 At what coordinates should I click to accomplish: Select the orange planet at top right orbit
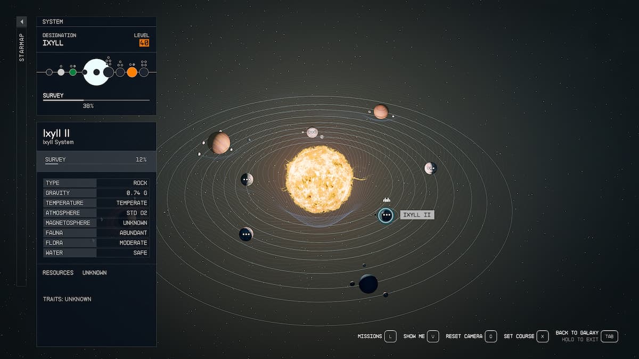click(381, 112)
